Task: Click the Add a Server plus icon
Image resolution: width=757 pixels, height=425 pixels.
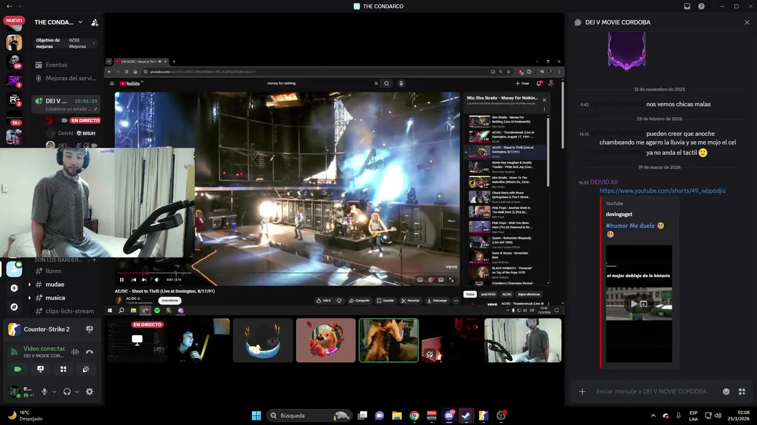Action: click(x=14, y=288)
